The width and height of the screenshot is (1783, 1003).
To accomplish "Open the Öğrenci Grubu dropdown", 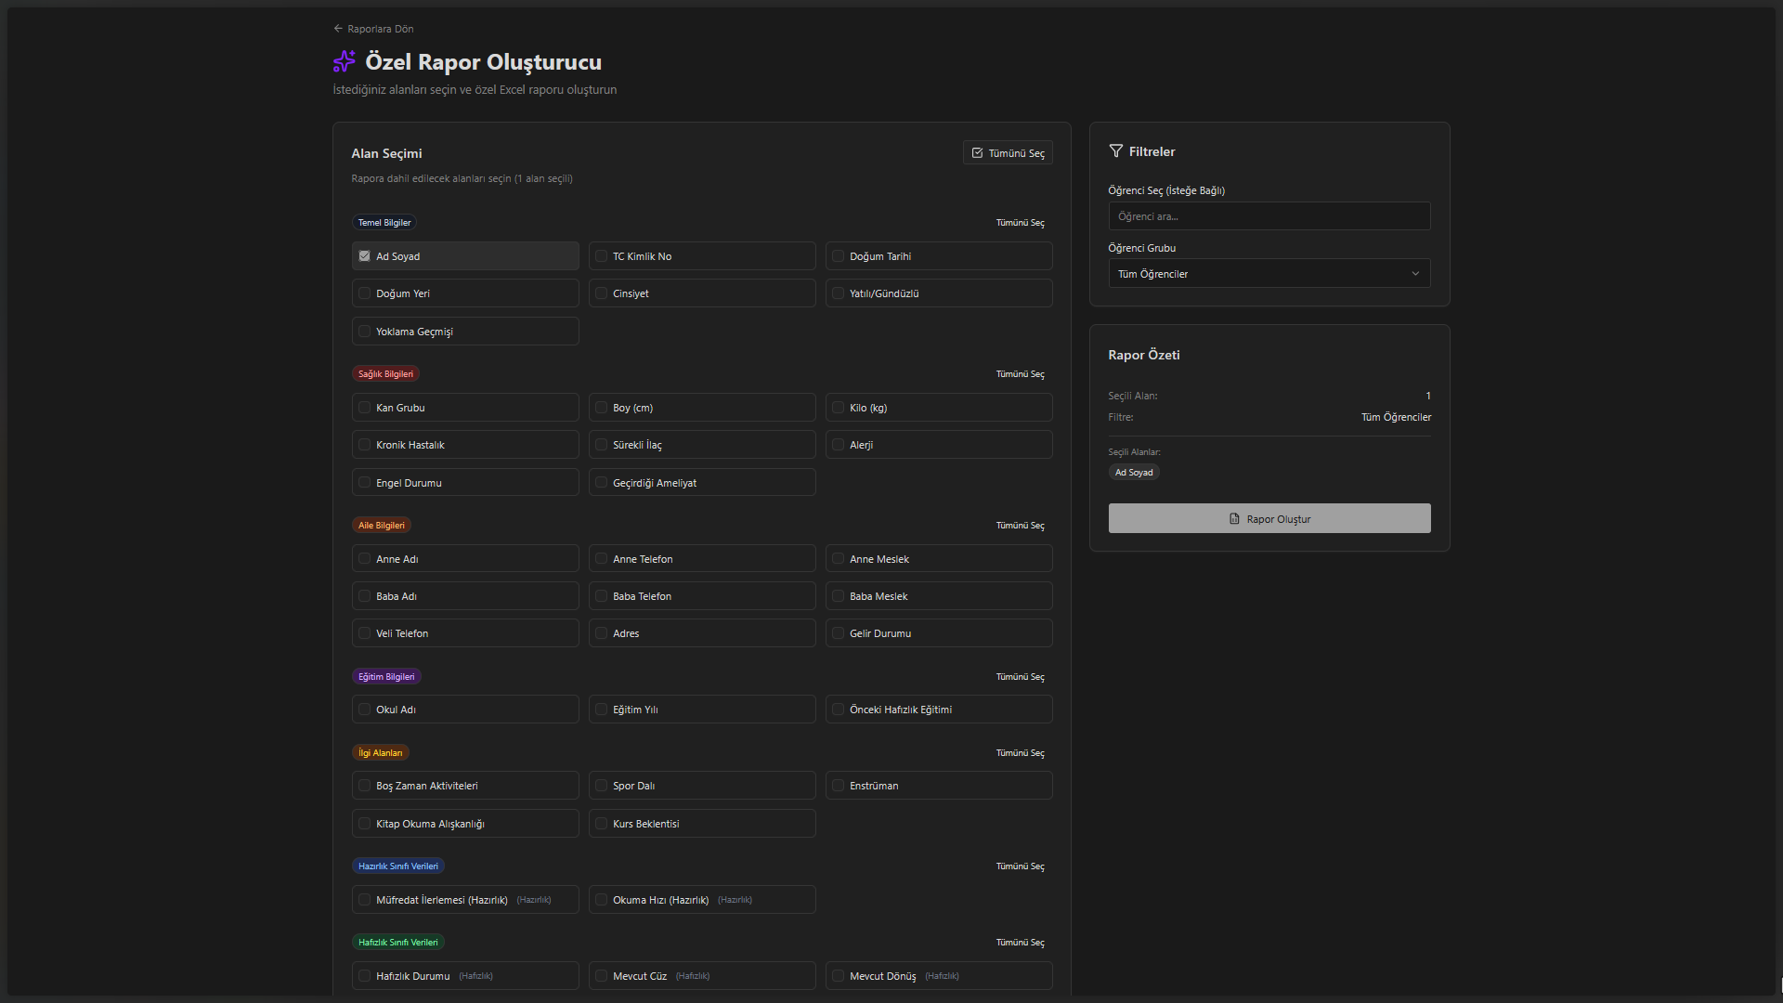I will point(1269,274).
